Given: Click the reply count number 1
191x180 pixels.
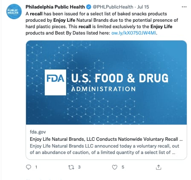Looking at the screenshot, I should coord(36,167).
